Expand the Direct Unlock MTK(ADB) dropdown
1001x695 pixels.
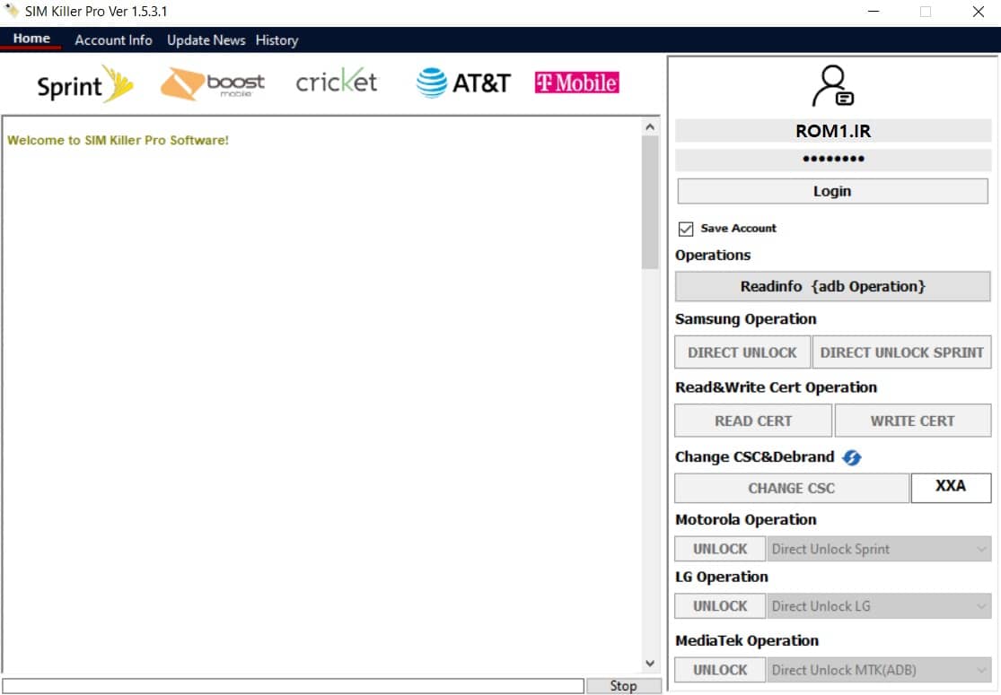click(879, 670)
